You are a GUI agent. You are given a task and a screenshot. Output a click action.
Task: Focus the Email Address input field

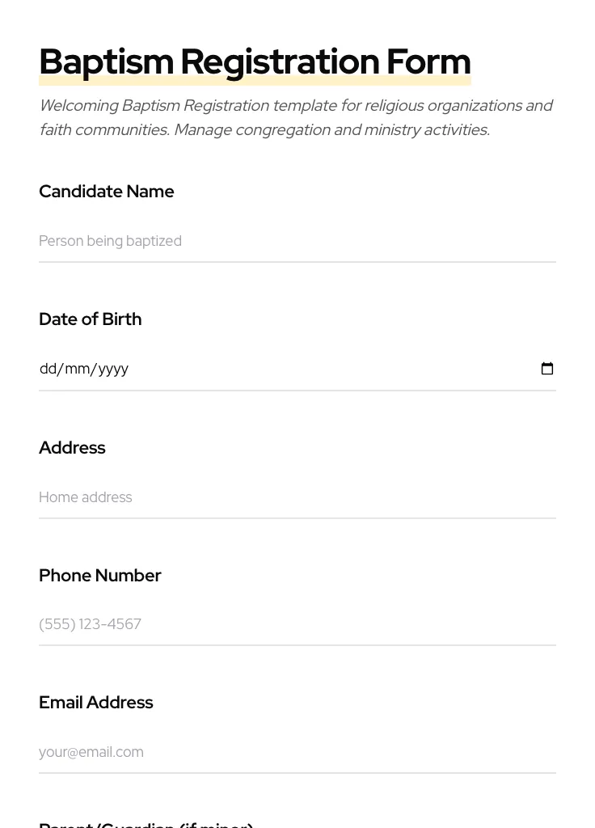[x=297, y=752]
